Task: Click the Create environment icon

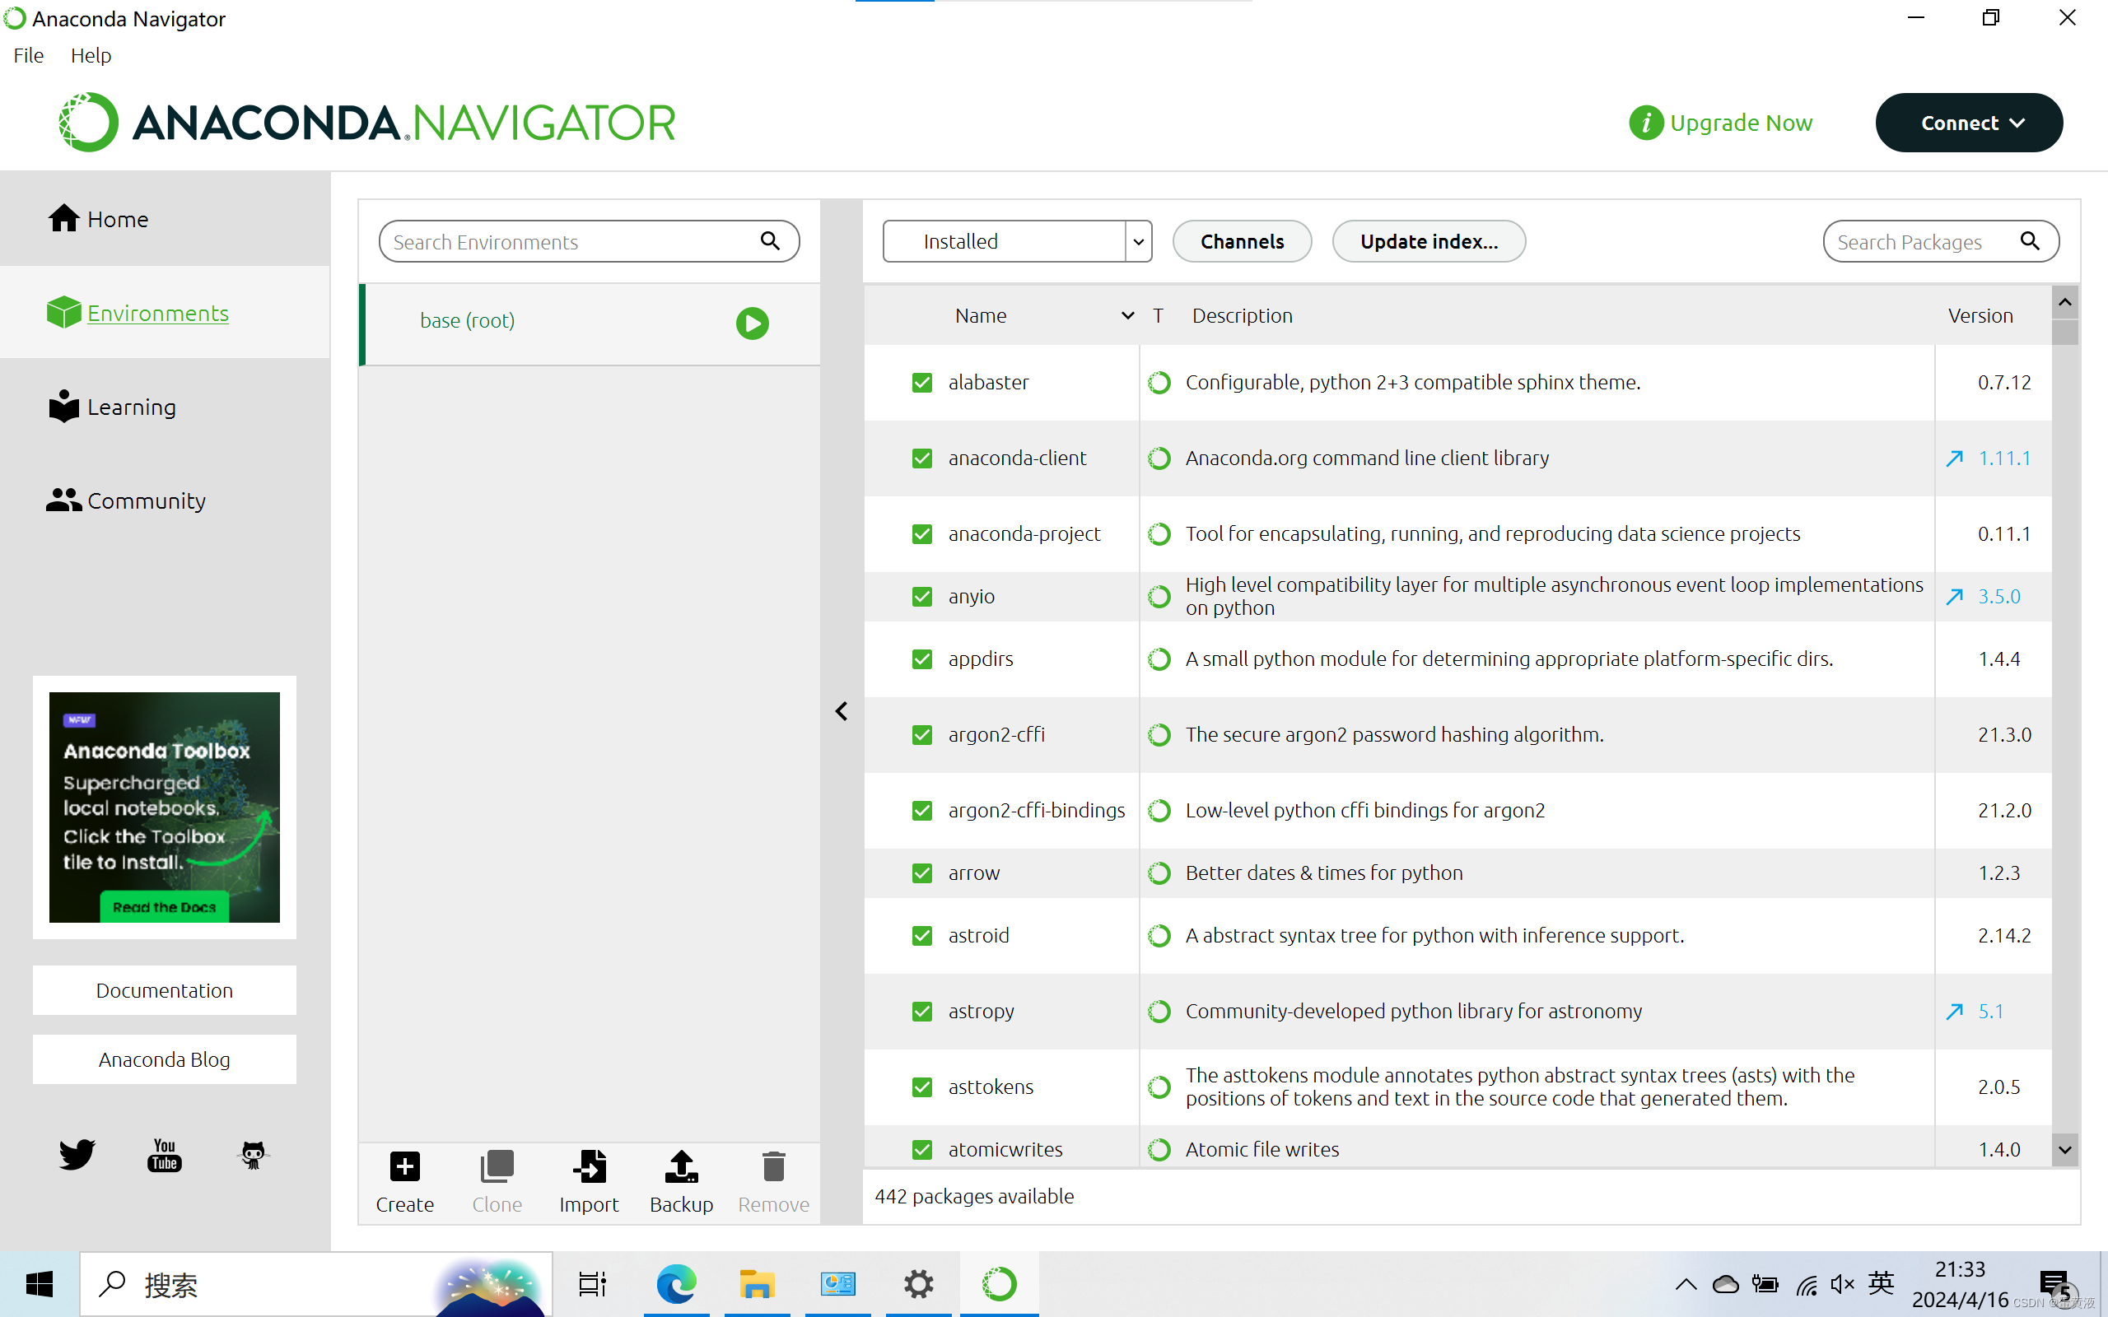Action: pyautogui.click(x=405, y=1167)
